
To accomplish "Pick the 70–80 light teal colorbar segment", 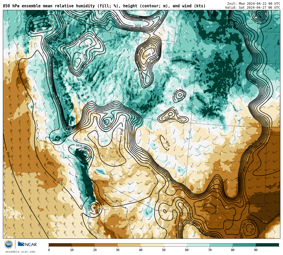I will 221,245.
